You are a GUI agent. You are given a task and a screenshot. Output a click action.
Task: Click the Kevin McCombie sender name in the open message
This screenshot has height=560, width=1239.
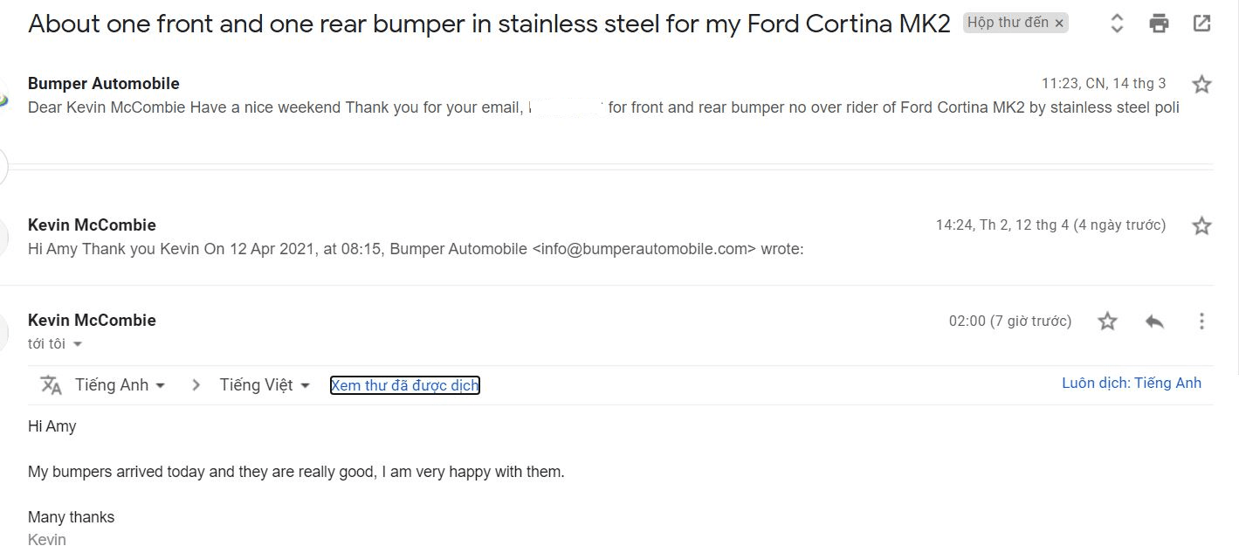point(92,320)
